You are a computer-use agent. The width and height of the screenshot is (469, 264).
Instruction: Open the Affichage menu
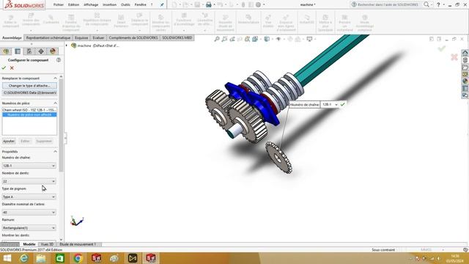pyautogui.click(x=91, y=4)
